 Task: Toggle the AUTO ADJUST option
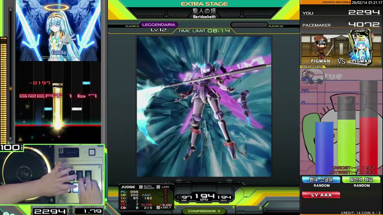(149, 187)
